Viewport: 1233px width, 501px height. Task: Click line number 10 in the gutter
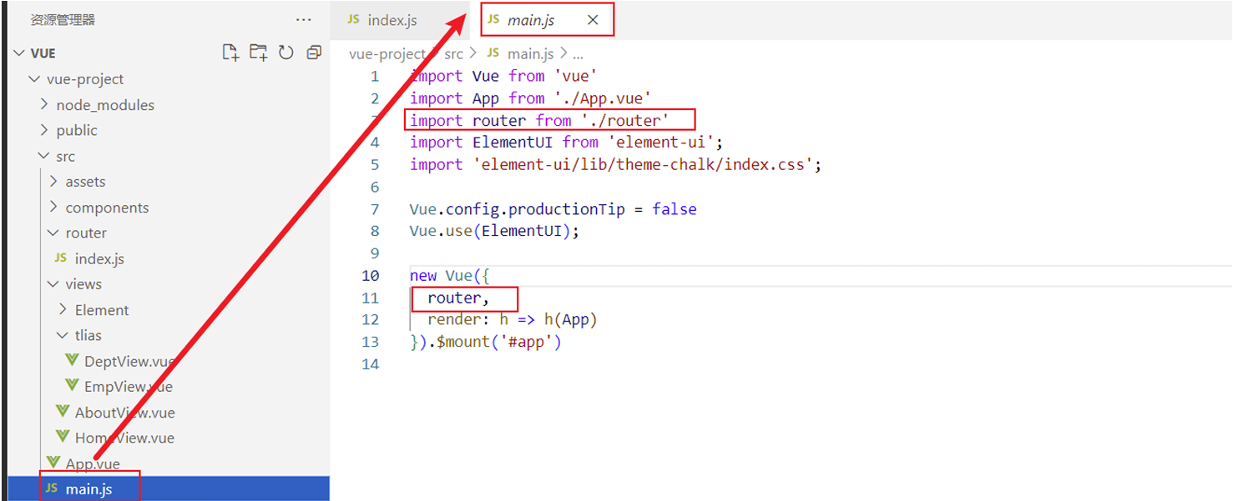coord(370,275)
